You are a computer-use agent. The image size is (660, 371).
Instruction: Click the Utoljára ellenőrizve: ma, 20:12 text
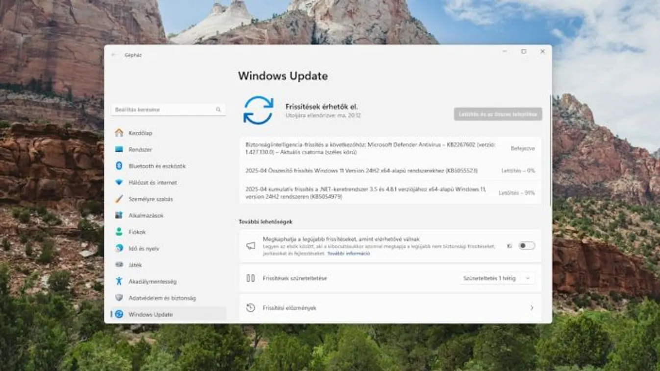click(323, 116)
